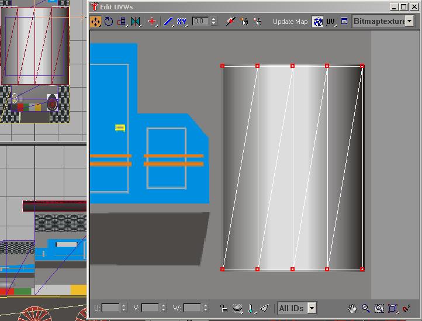Select the Rotate tool in the toolbar

pyautogui.click(x=109, y=22)
